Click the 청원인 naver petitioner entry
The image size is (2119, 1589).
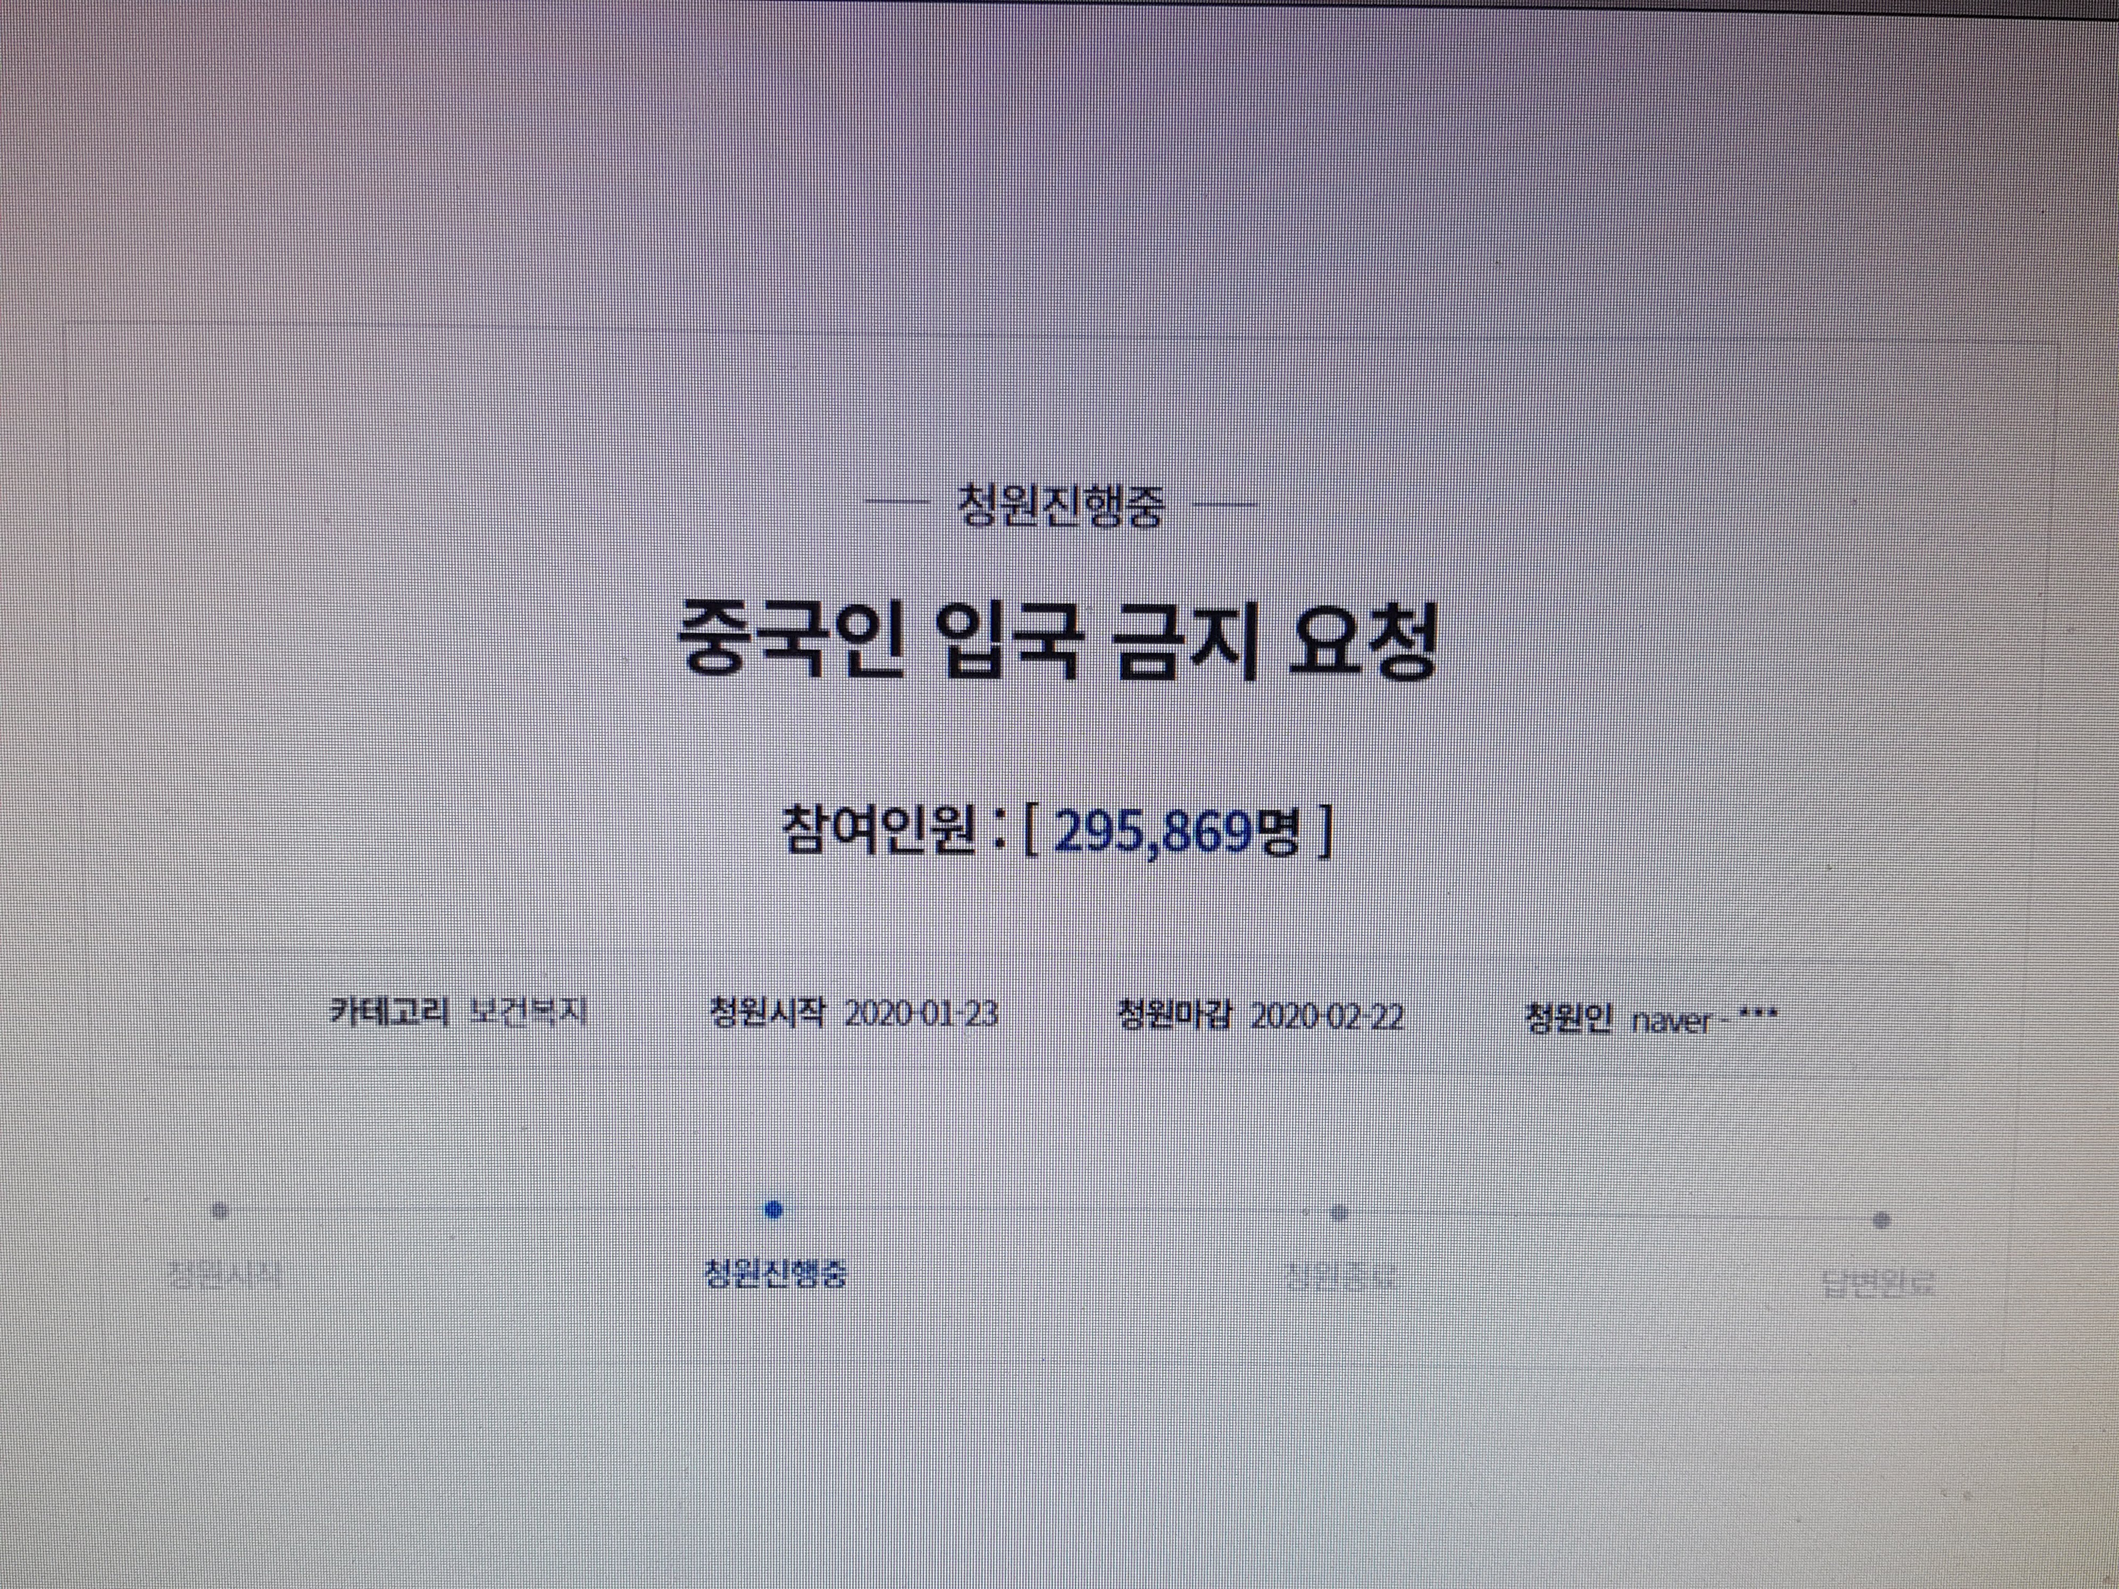click(1651, 1019)
